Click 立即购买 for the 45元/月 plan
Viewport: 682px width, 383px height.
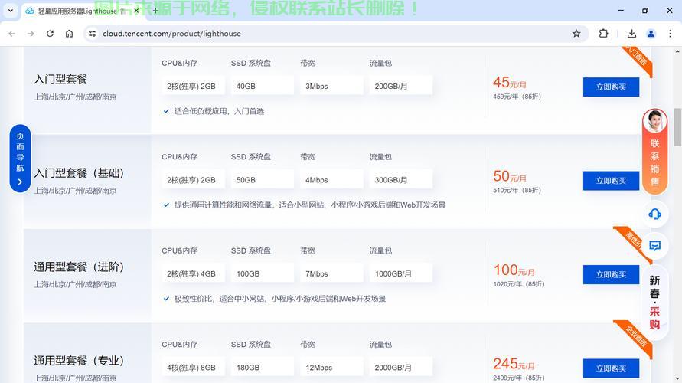pyautogui.click(x=611, y=87)
